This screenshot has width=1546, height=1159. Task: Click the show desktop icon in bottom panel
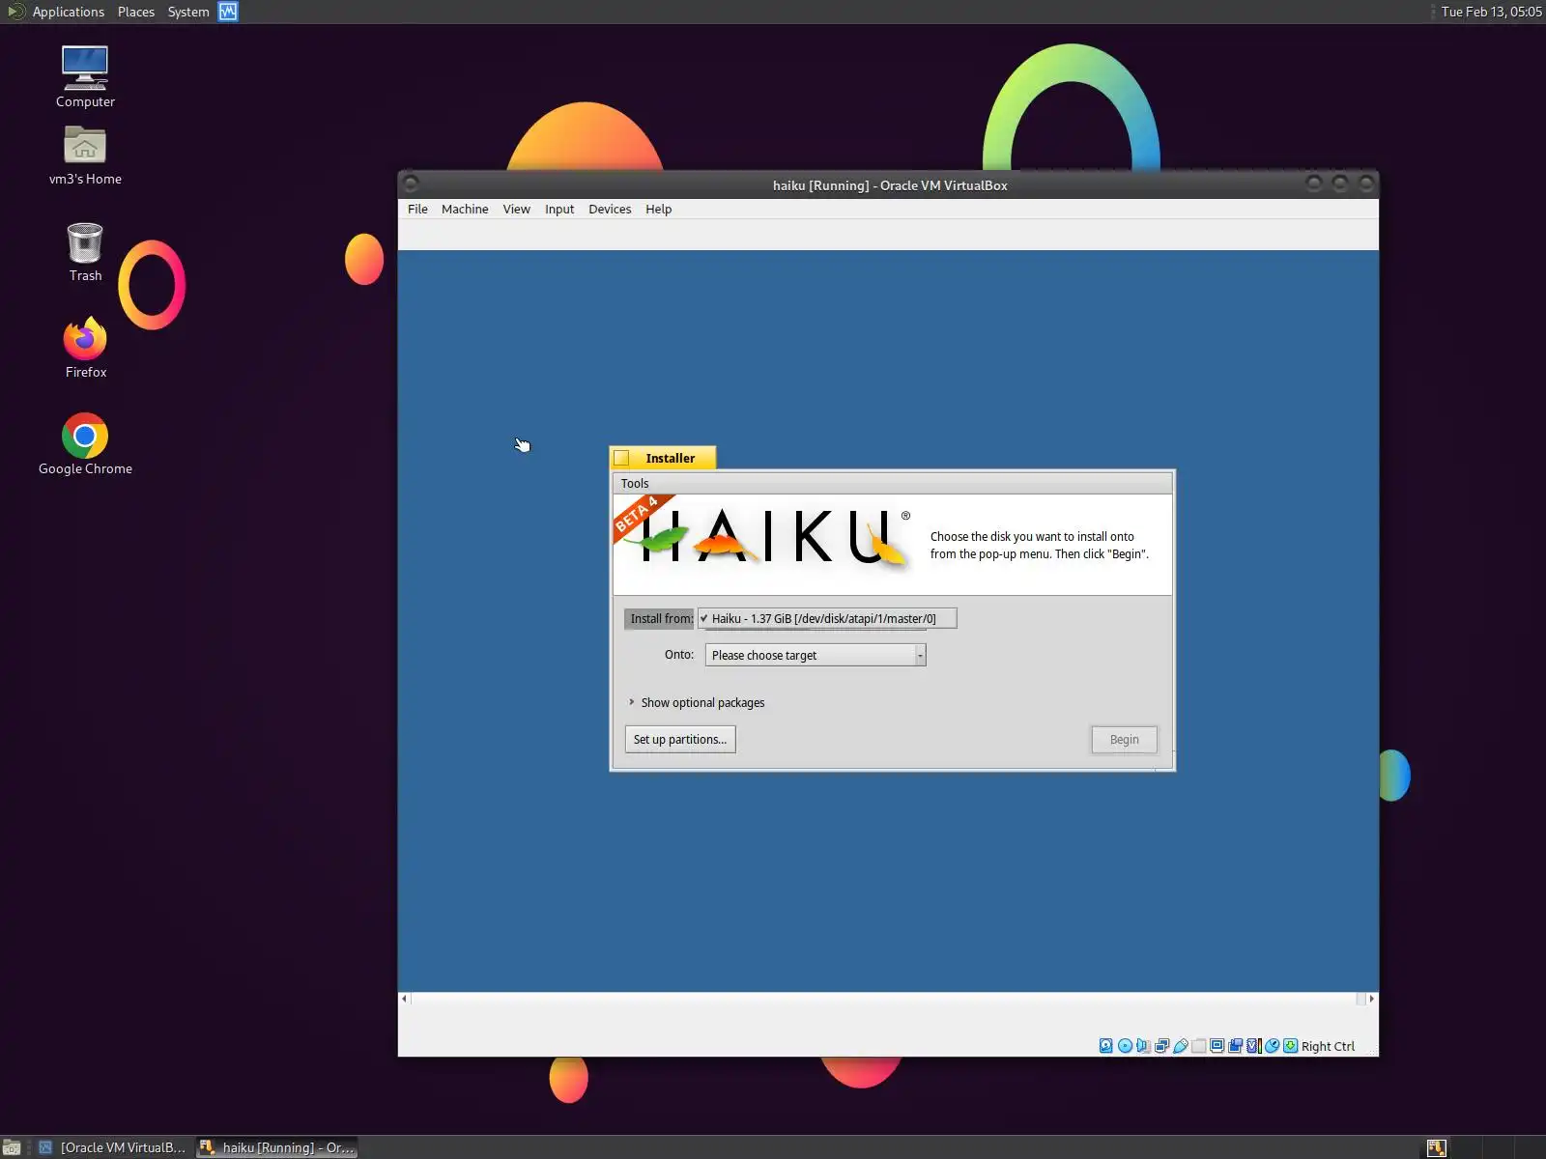pos(12,1147)
